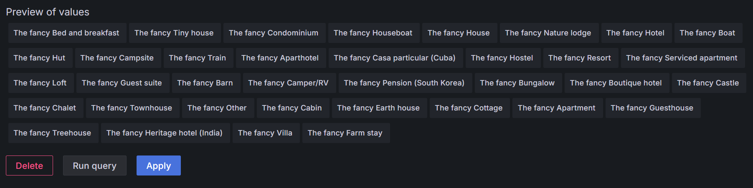Select 'The fancy Farm stay' chip
This screenshot has width=753, height=188.
[x=345, y=133]
